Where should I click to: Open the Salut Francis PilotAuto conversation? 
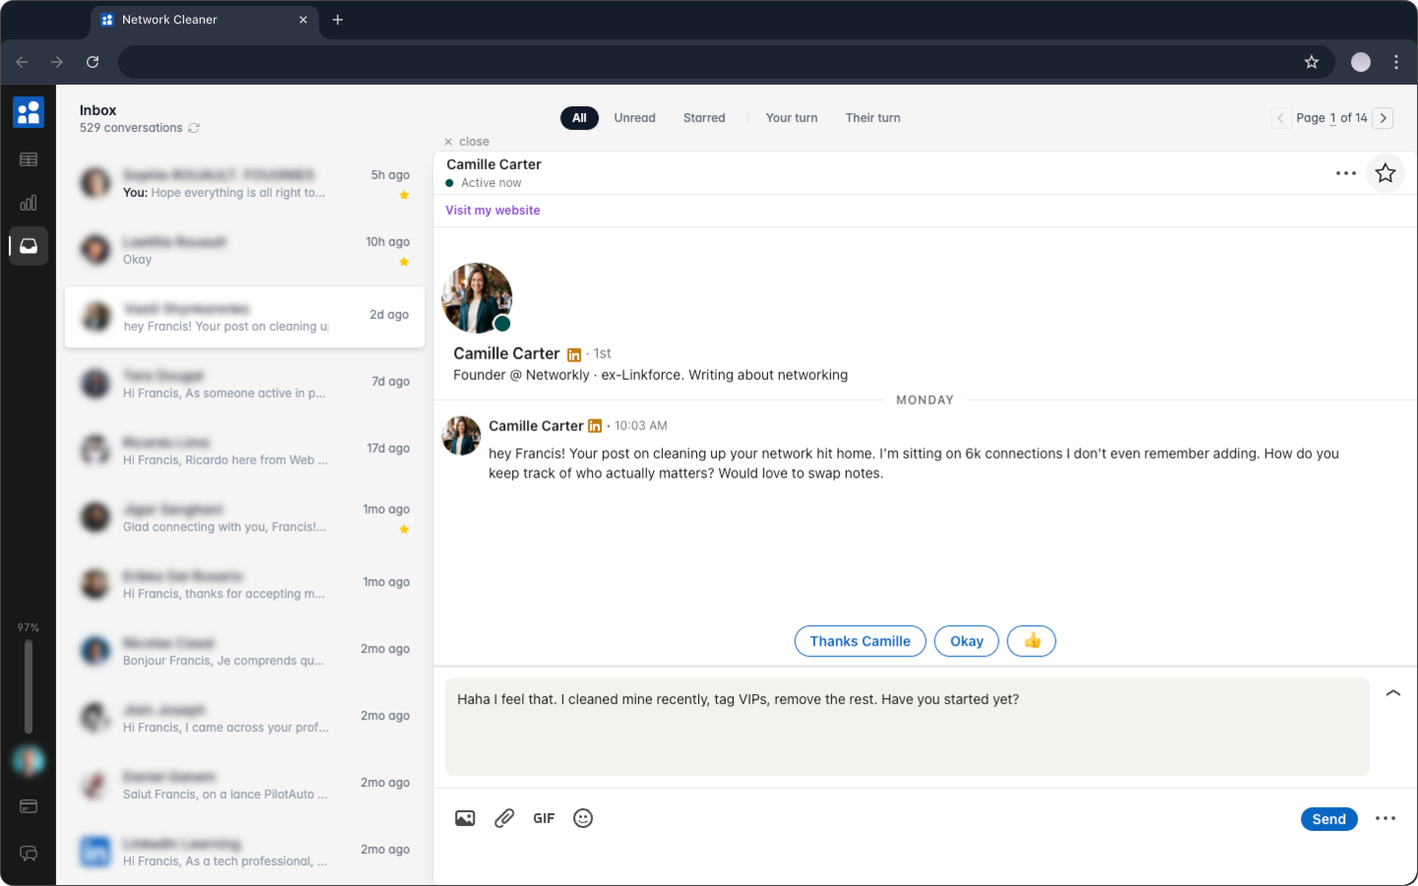tap(244, 786)
